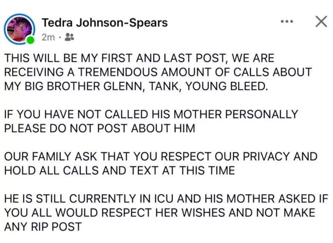Open Tedra Johnson-Spears' profile picture
Viewport: 333px width, 243px height.
click(18, 28)
